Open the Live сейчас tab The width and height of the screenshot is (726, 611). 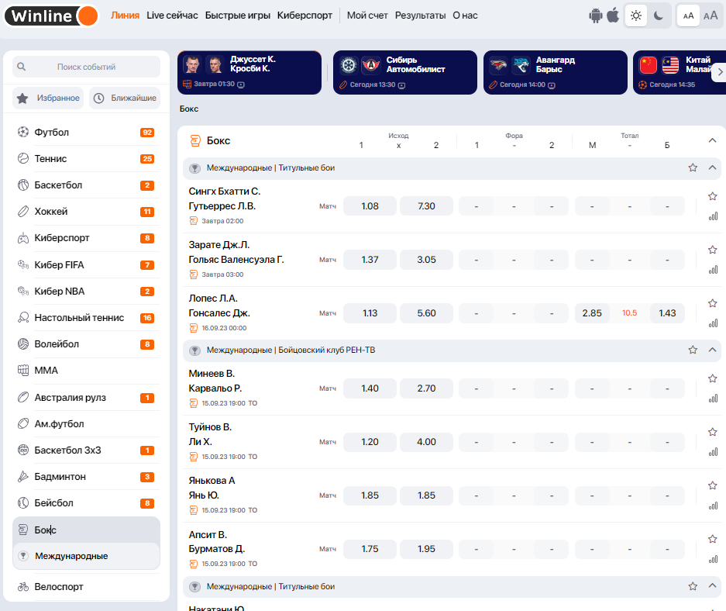tap(172, 16)
